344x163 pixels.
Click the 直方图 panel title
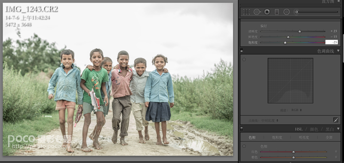pyautogui.click(x=328, y=1)
